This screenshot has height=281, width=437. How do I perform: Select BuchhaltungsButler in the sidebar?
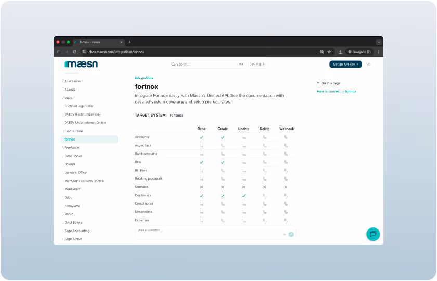coord(79,106)
